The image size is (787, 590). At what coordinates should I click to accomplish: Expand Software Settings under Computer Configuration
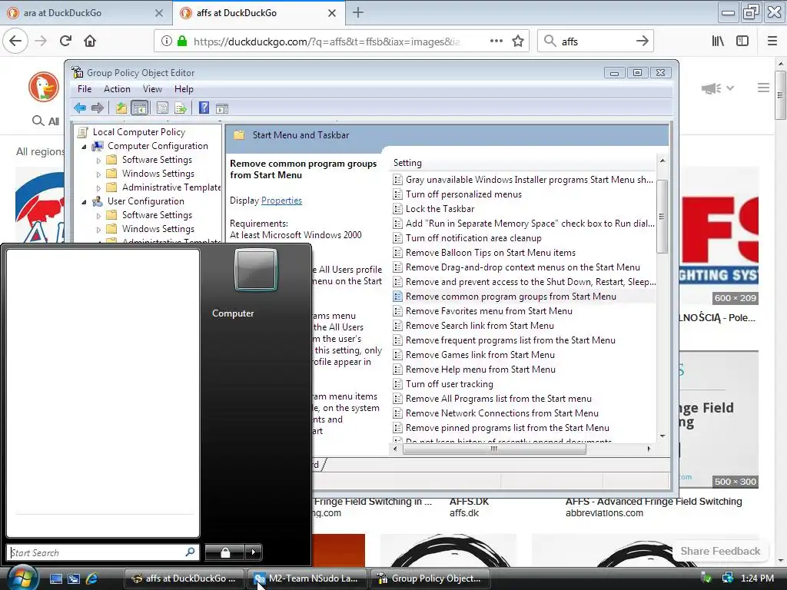98,161
